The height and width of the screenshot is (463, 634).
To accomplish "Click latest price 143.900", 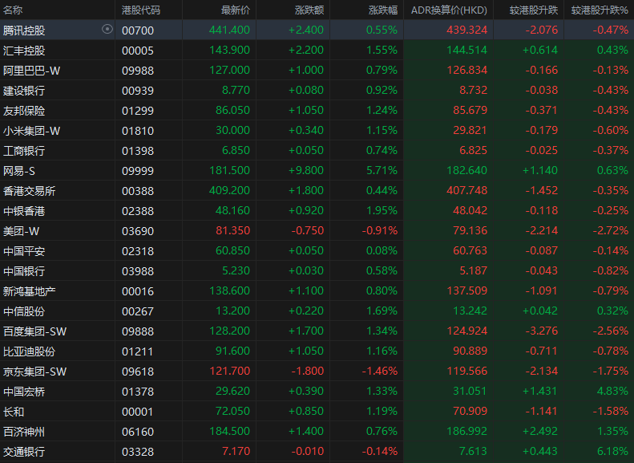I will [x=229, y=50].
